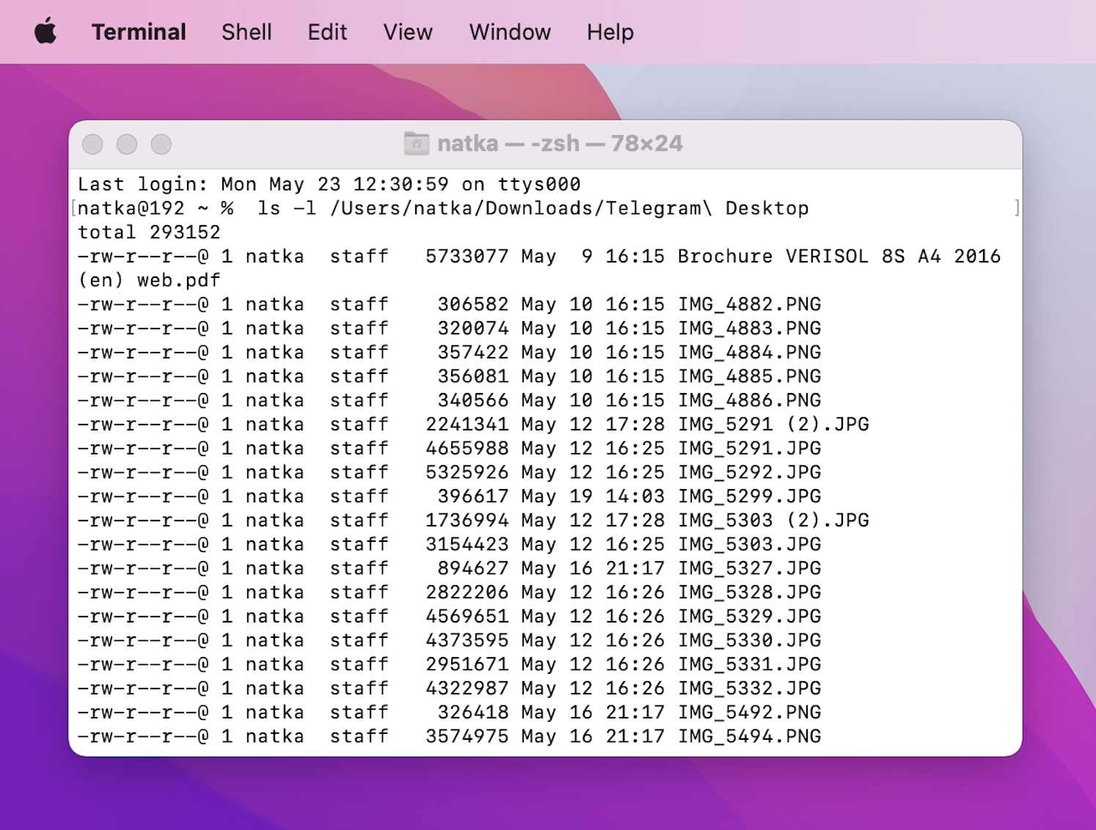
Task: Click the folder proxy icon in the title bar
Action: point(416,144)
